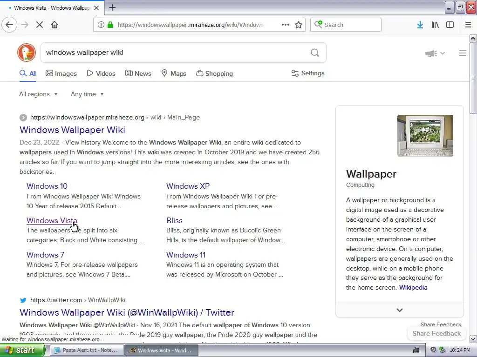Open the Windows Vista sublink
This screenshot has width=477, height=357.
(x=52, y=221)
